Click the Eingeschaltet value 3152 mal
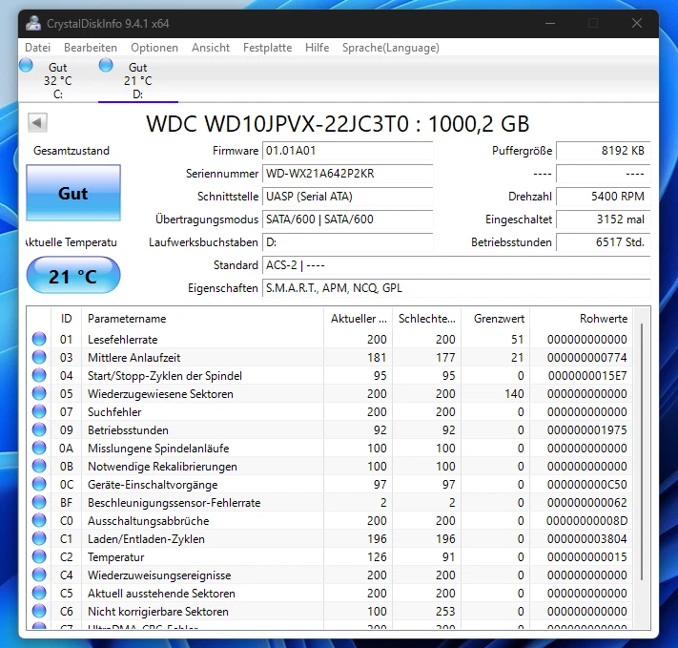 [604, 219]
